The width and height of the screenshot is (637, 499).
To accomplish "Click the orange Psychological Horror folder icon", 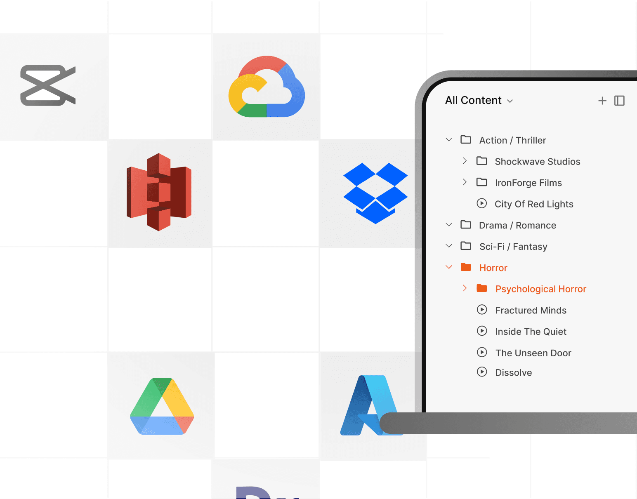I will (482, 288).
